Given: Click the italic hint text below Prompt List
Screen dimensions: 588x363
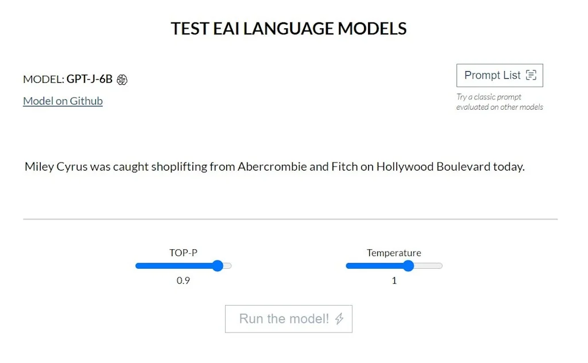Looking at the screenshot, I should tap(500, 102).
